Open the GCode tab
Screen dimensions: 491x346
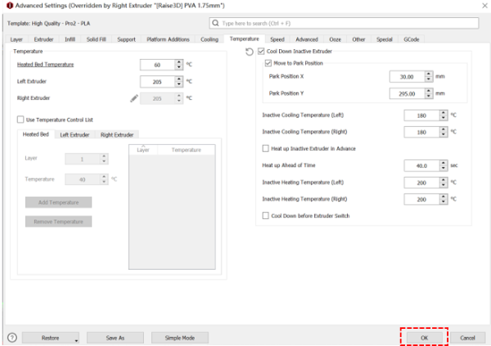tap(412, 39)
